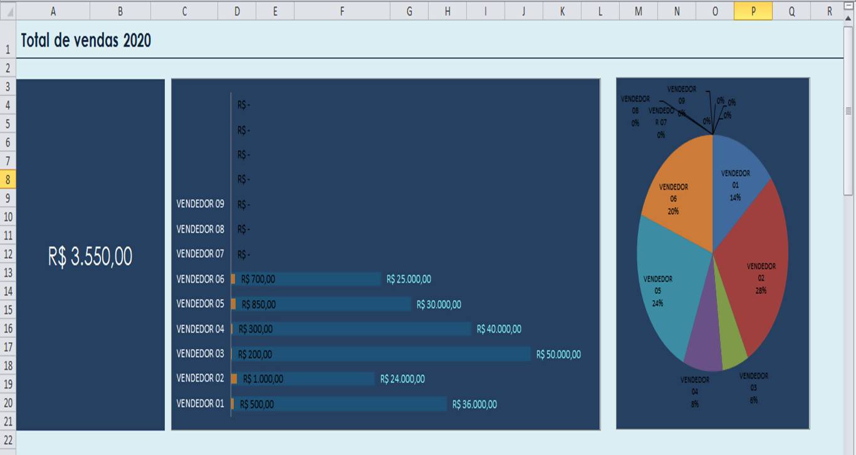Click the title Total de vendas 2020

(x=86, y=41)
